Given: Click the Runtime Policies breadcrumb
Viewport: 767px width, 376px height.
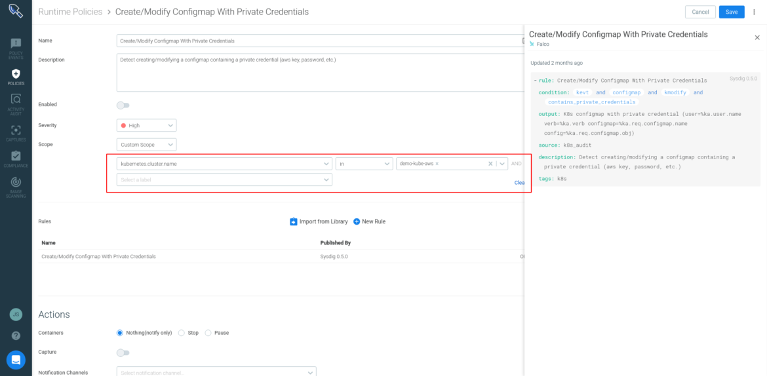Looking at the screenshot, I should click(x=70, y=12).
